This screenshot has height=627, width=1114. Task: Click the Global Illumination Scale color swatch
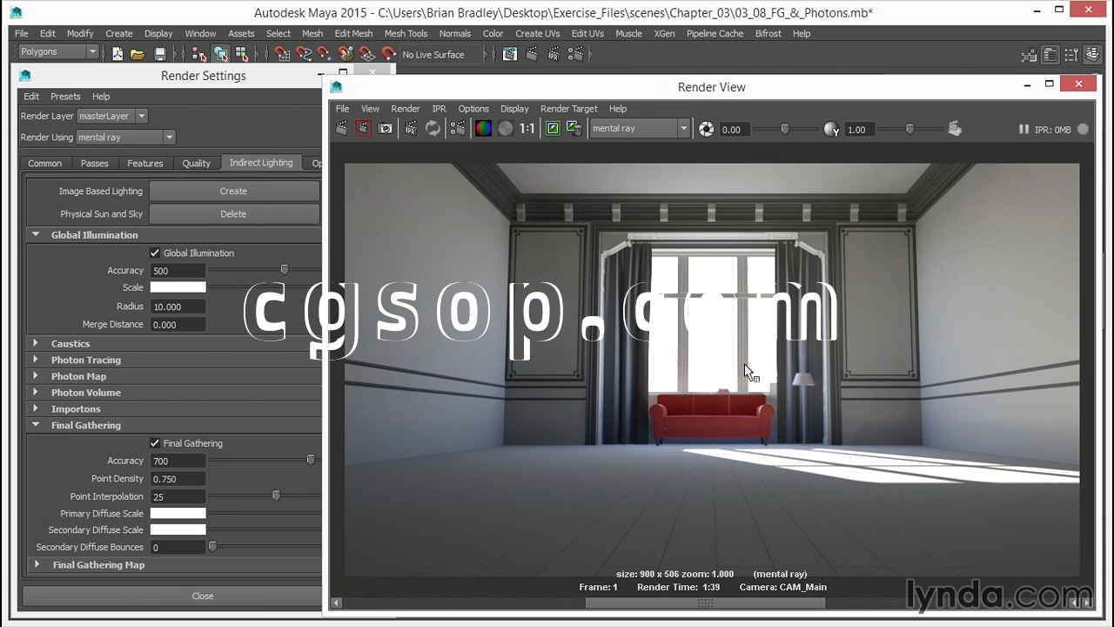pyautogui.click(x=178, y=287)
